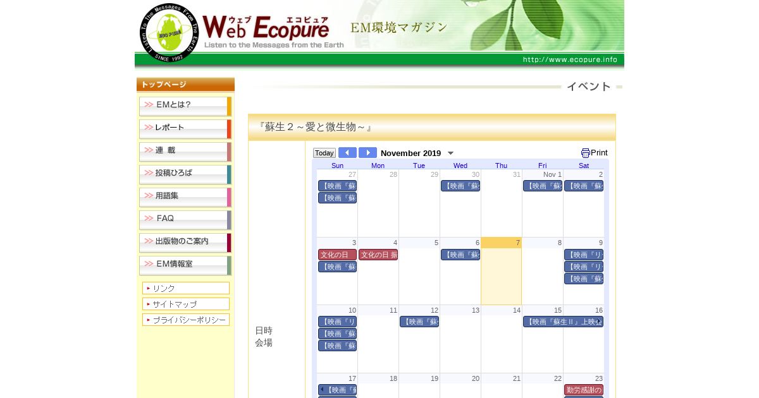This screenshot has height=398, width=759.
Task: Open the first movie event on October 27
Action: (337, 186)
